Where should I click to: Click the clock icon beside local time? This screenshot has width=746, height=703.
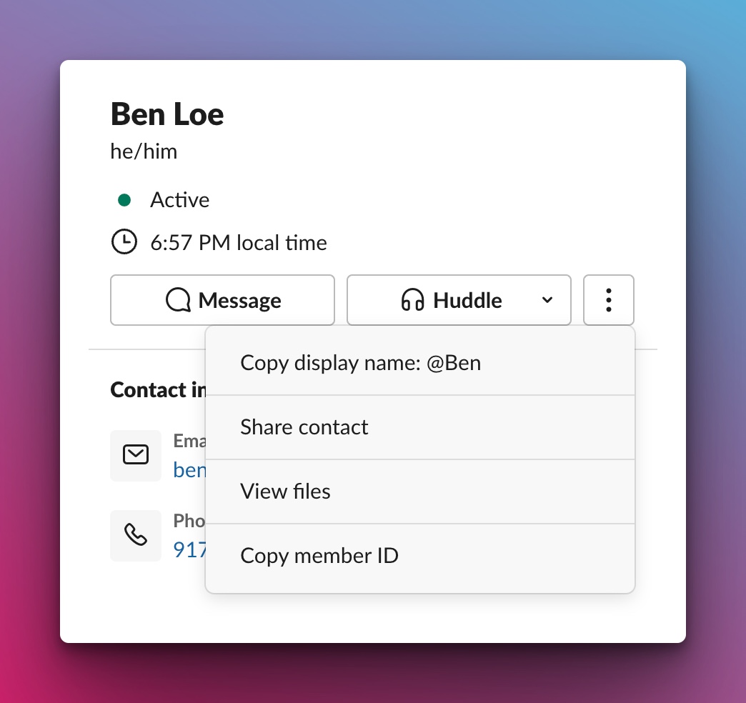click(x=124, y=242)
